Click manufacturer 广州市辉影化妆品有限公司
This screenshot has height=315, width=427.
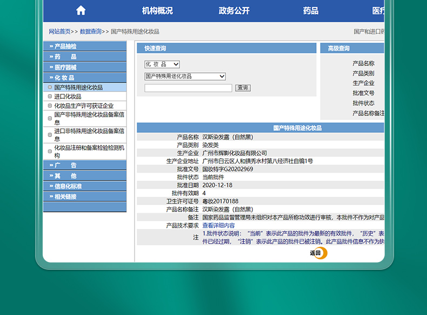[x=235, y=153]
